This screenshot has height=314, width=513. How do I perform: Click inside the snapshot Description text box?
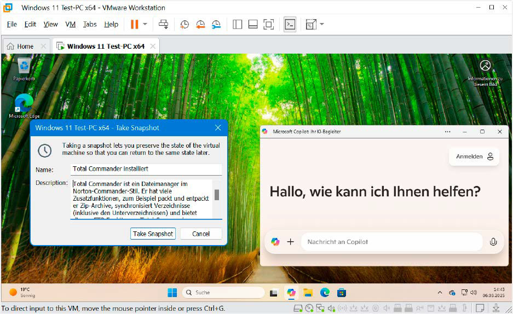click(x=141, y=199)
